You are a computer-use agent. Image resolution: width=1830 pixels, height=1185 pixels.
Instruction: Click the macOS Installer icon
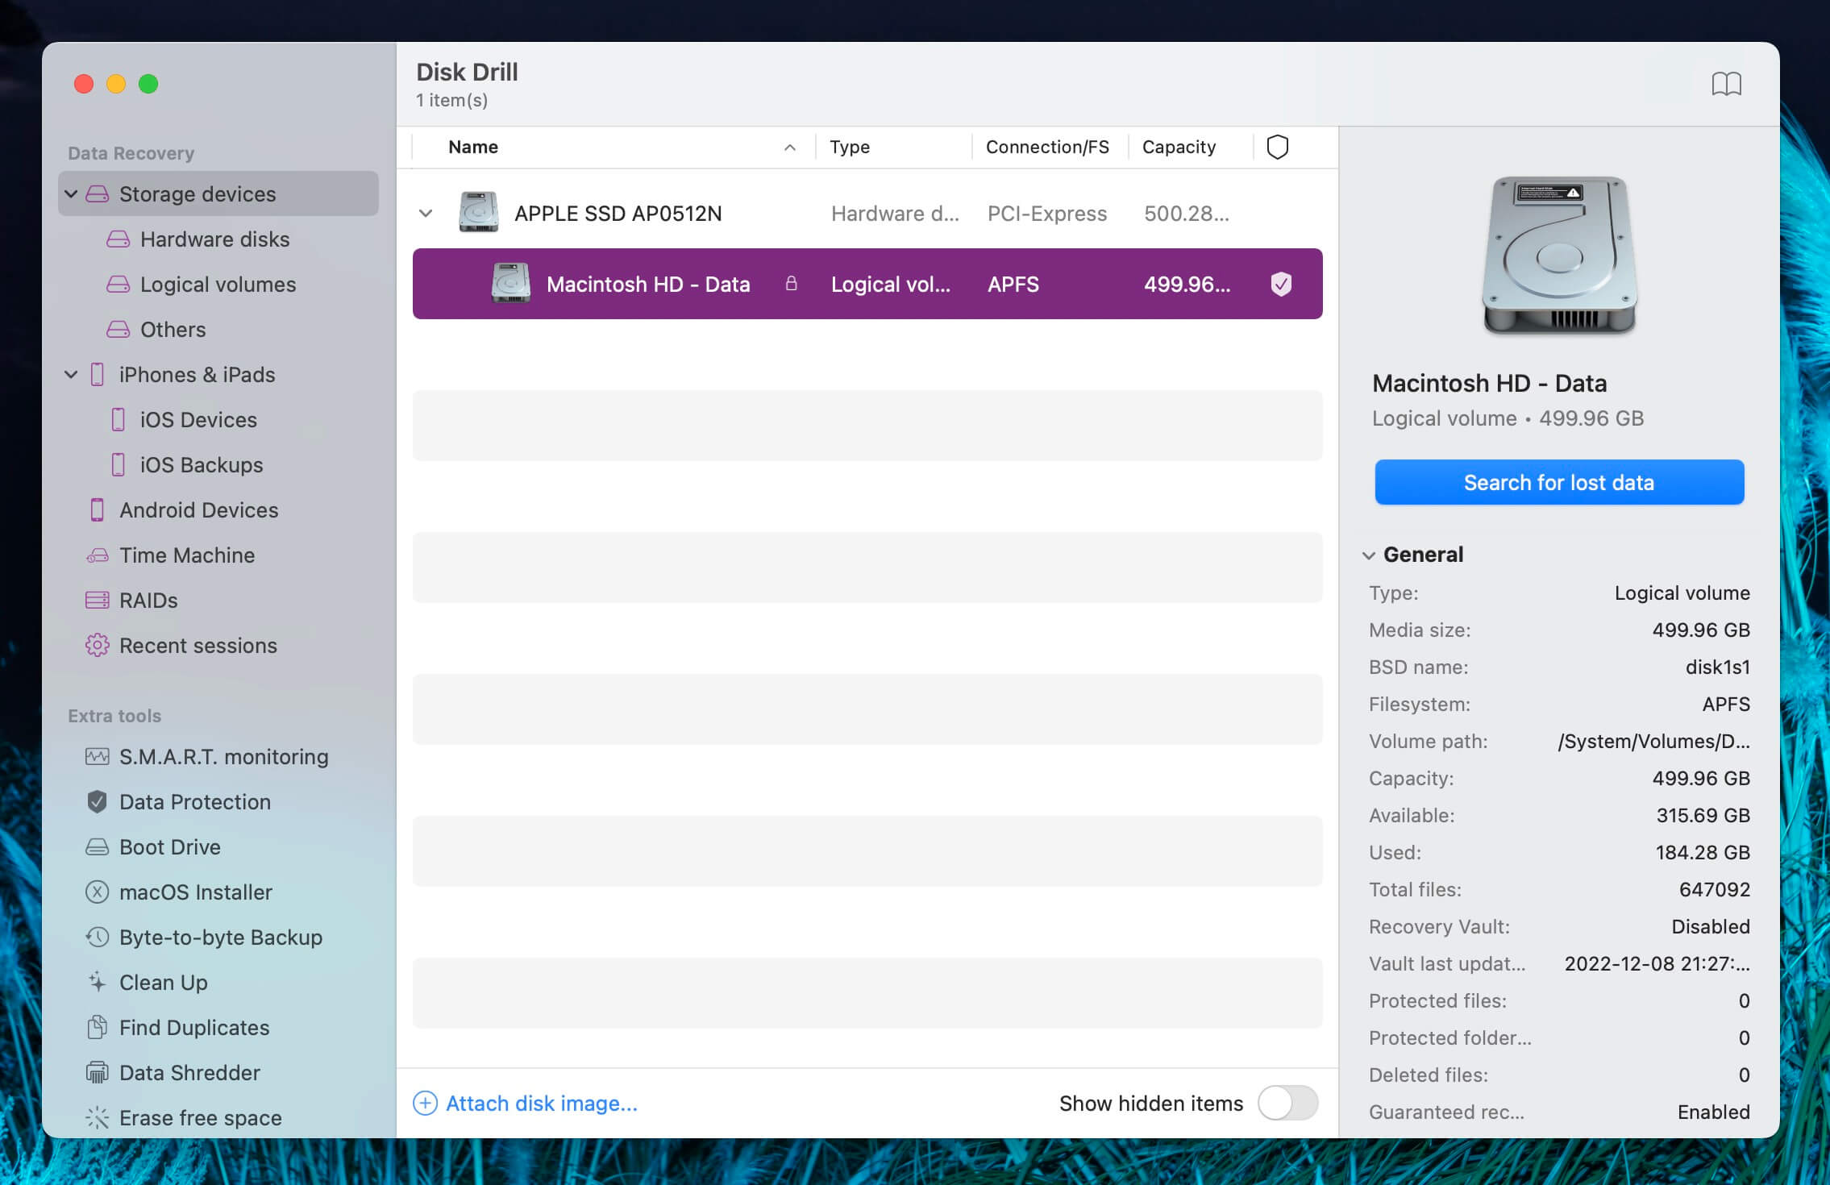point(98,892)
